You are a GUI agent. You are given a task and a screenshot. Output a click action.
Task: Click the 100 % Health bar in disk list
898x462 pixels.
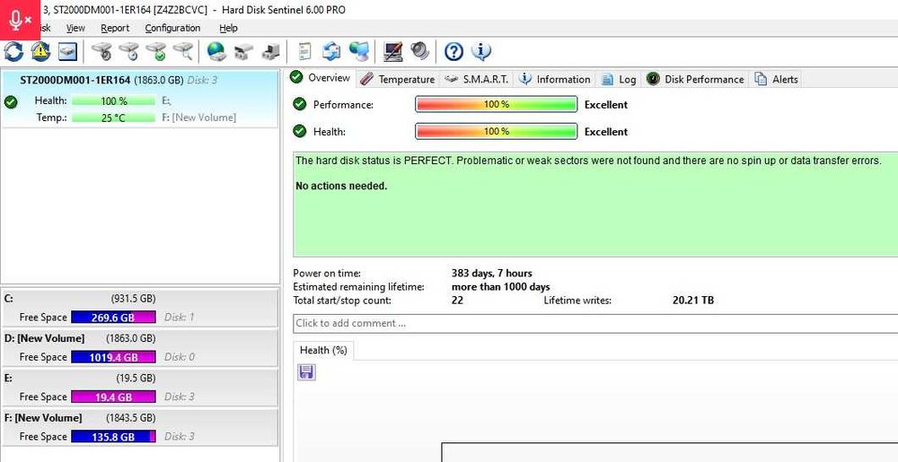click(x=113, y=100)
